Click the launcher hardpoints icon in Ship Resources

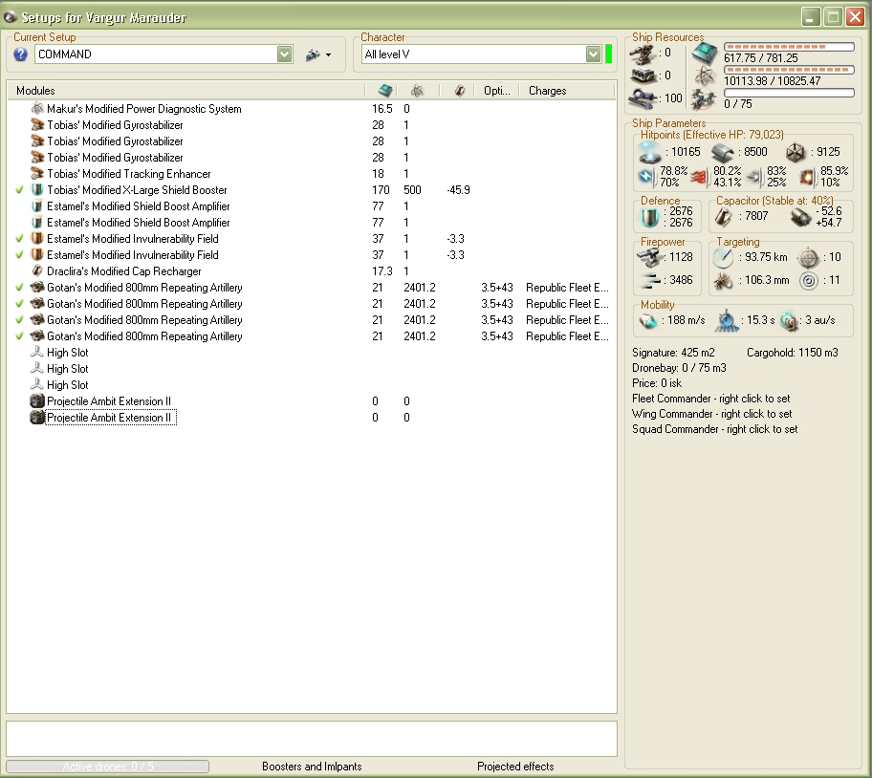pos(644,75)
